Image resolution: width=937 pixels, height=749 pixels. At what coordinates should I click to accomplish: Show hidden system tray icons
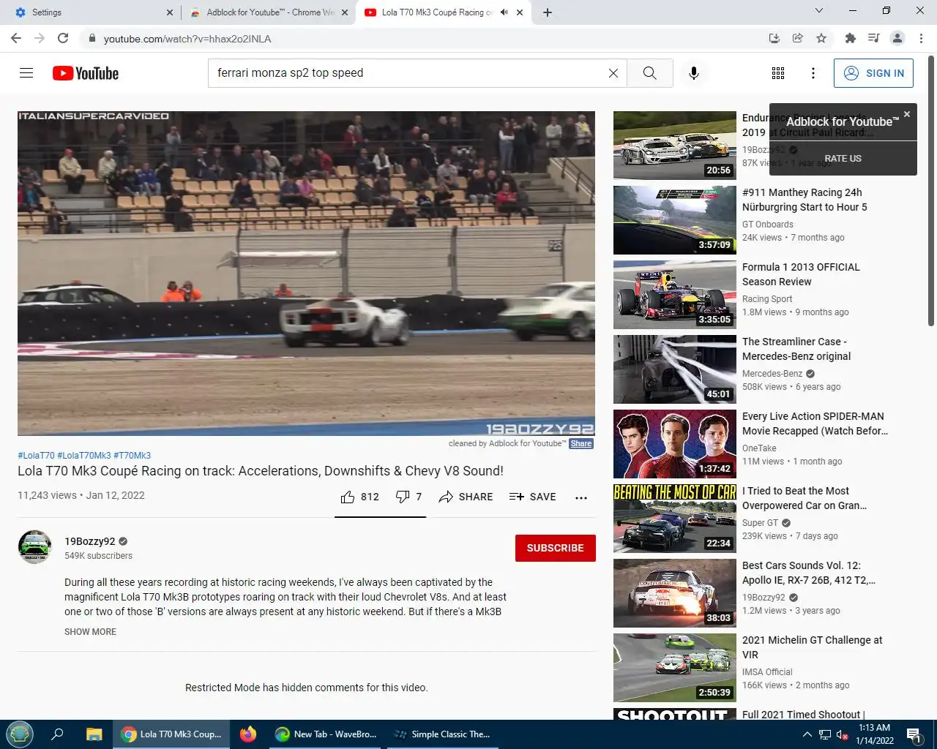click(x=807, y=734)
